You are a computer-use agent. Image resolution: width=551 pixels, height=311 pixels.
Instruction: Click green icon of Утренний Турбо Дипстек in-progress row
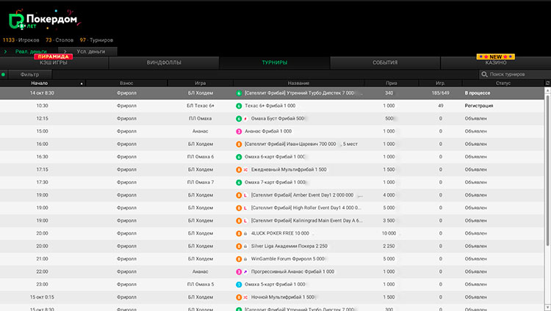coord(239,93)
